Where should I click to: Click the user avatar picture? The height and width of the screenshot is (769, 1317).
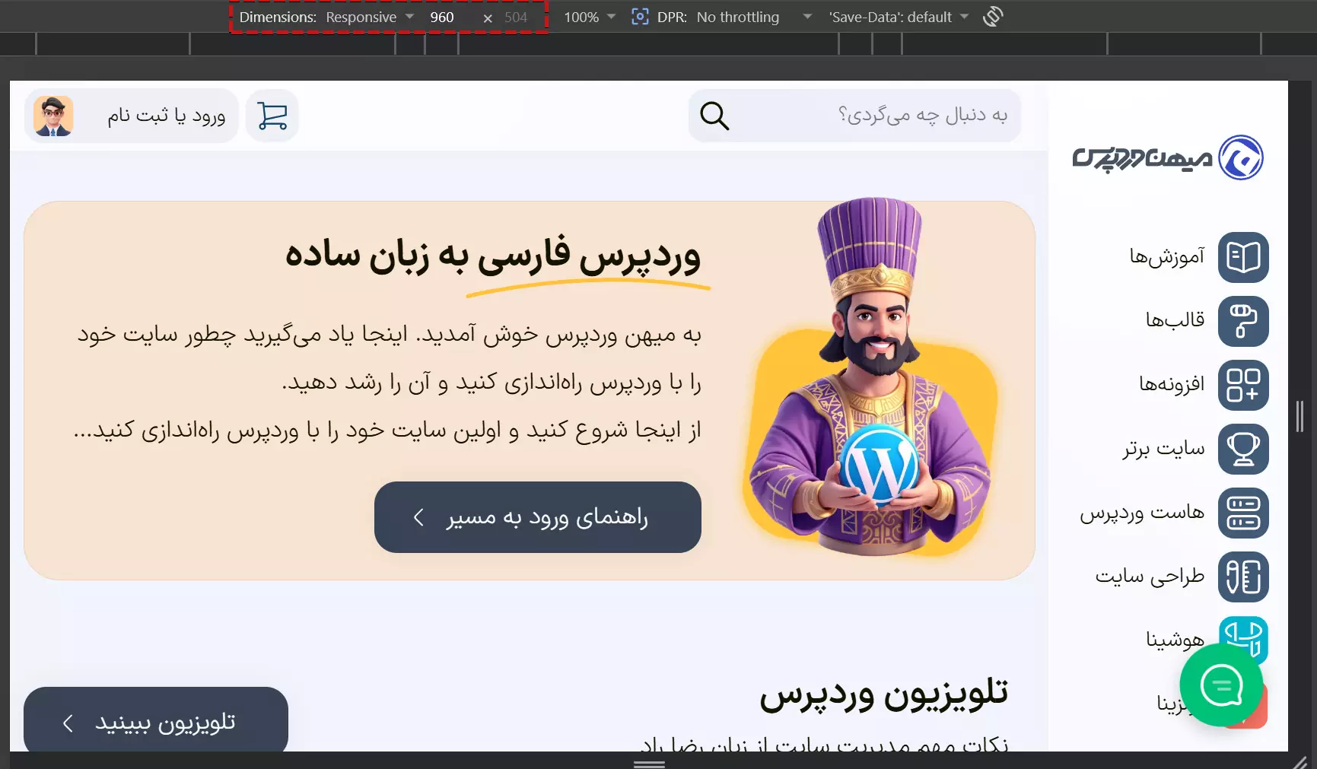(x=53, y=116)
